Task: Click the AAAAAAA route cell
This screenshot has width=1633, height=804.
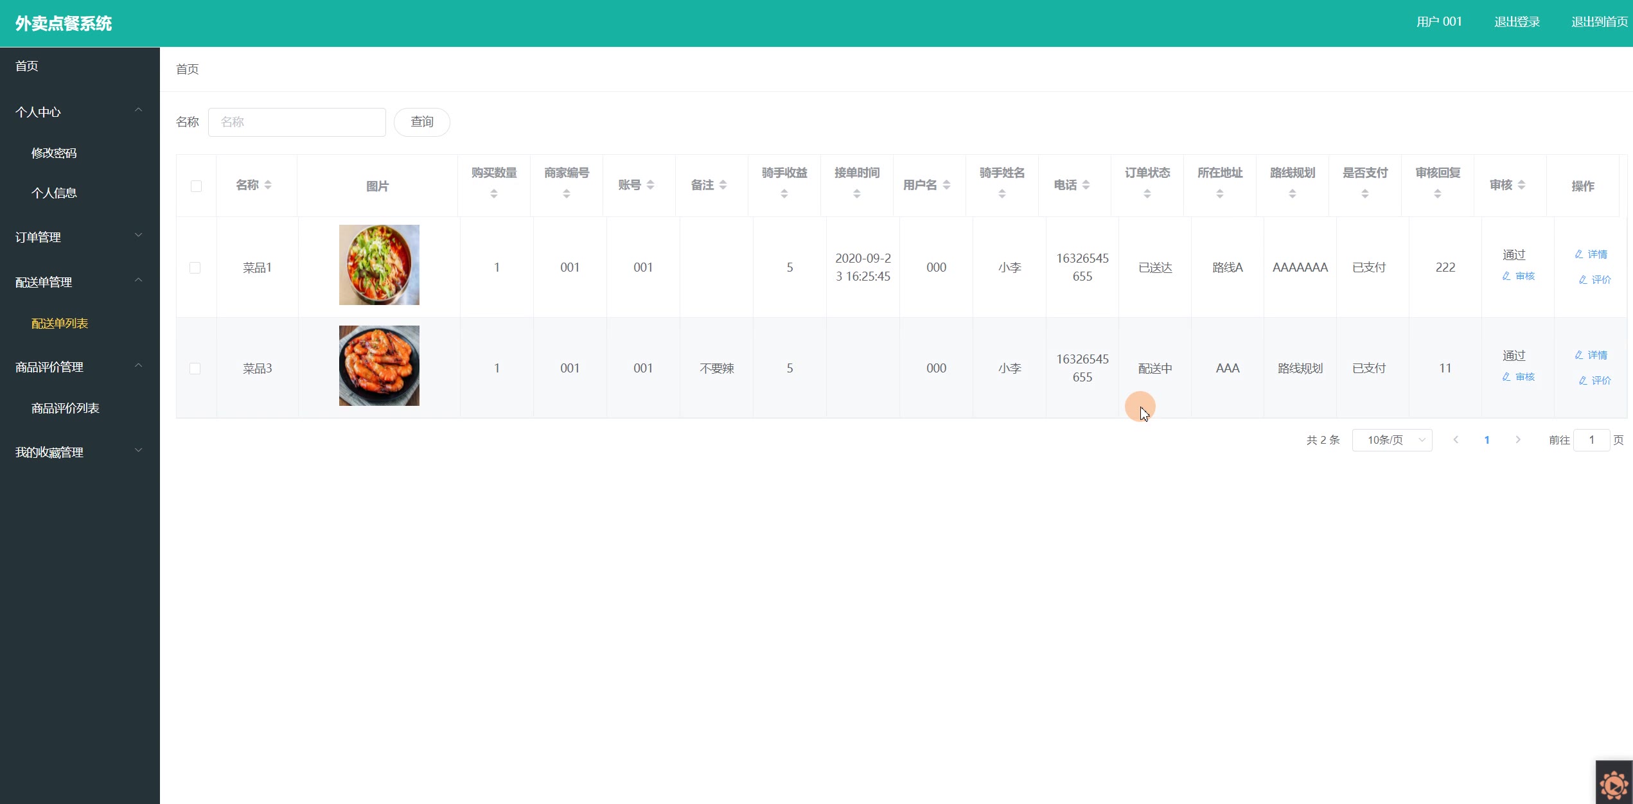Action: click(1300, 267)
